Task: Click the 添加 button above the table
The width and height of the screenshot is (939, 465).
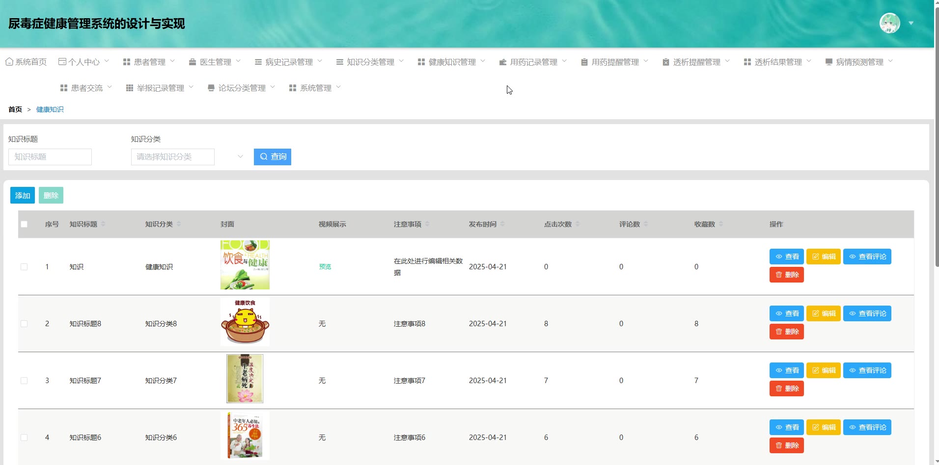Action: pos(23,195)
